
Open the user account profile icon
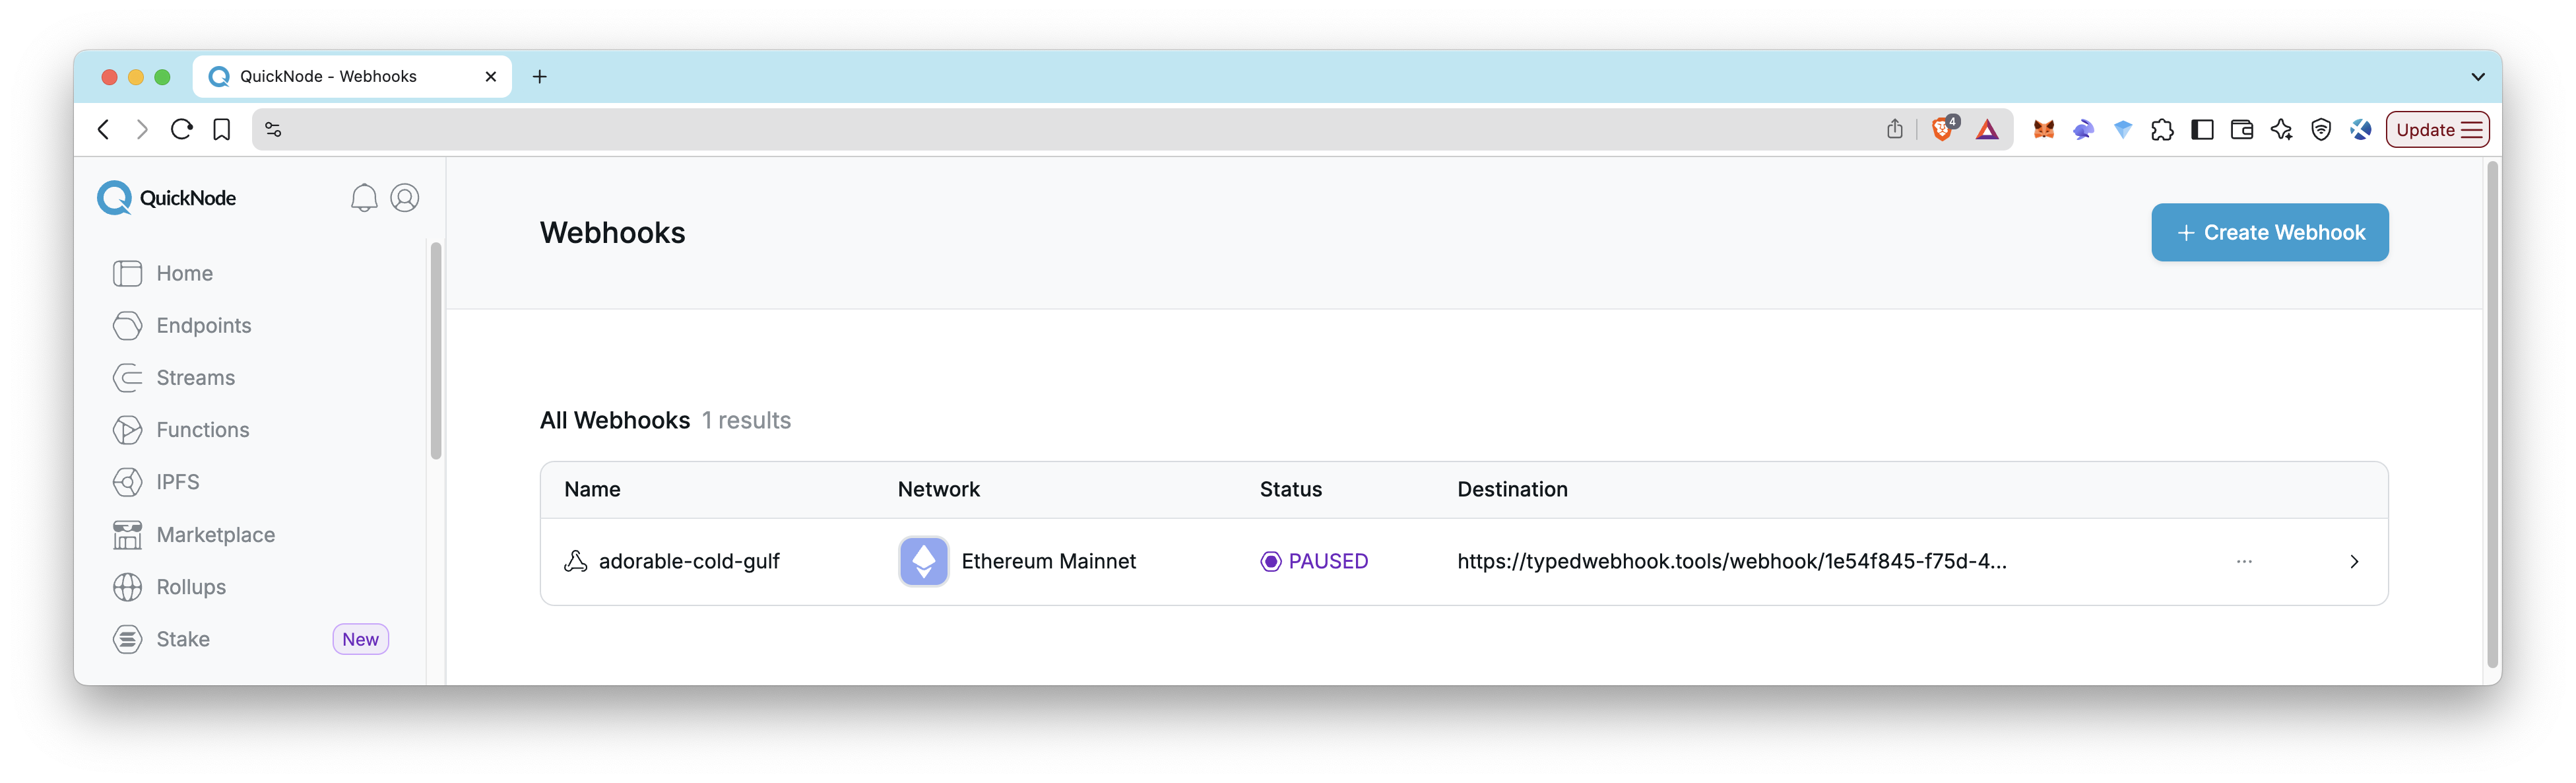[405, 198]
